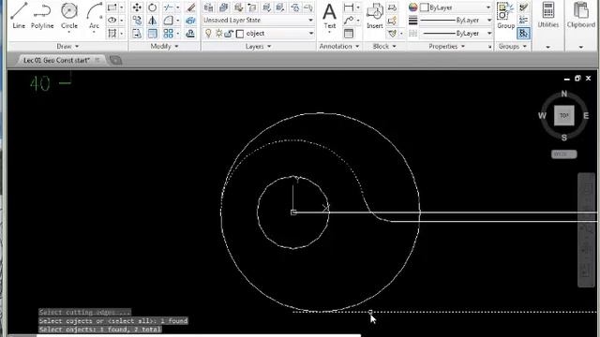This screenshot has width=600, height=337.
Task: Click the Array tool in Modify panel
Action: [x=168, y=34]
